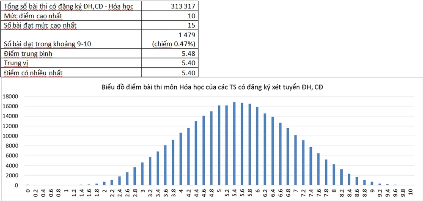Click the x-axis label 10
This screenshot has height=201, width=423.
410,193
